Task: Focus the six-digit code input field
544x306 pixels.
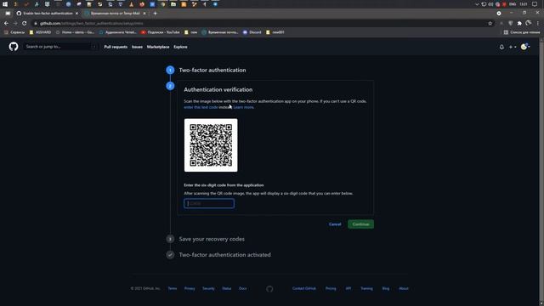Action: [209, 203]
